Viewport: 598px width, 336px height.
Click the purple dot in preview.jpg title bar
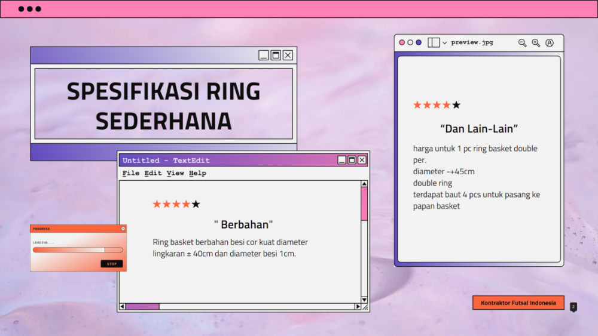coord(419,42)
